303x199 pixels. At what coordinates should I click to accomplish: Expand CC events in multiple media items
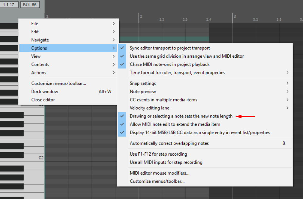(x=163, y=100)
